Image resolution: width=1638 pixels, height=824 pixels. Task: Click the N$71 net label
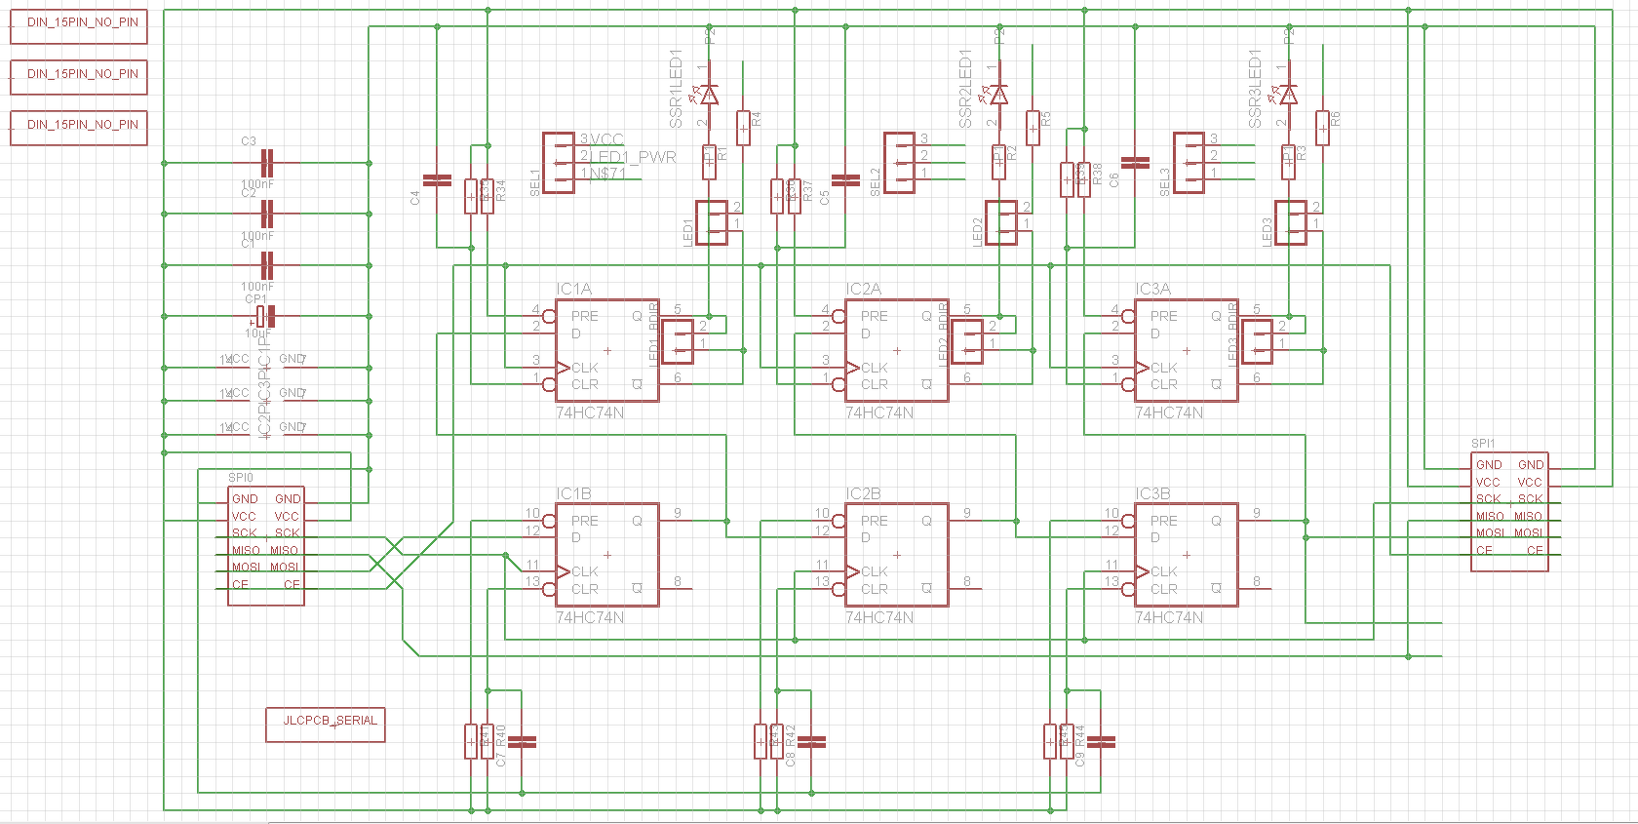click(606, 174)
